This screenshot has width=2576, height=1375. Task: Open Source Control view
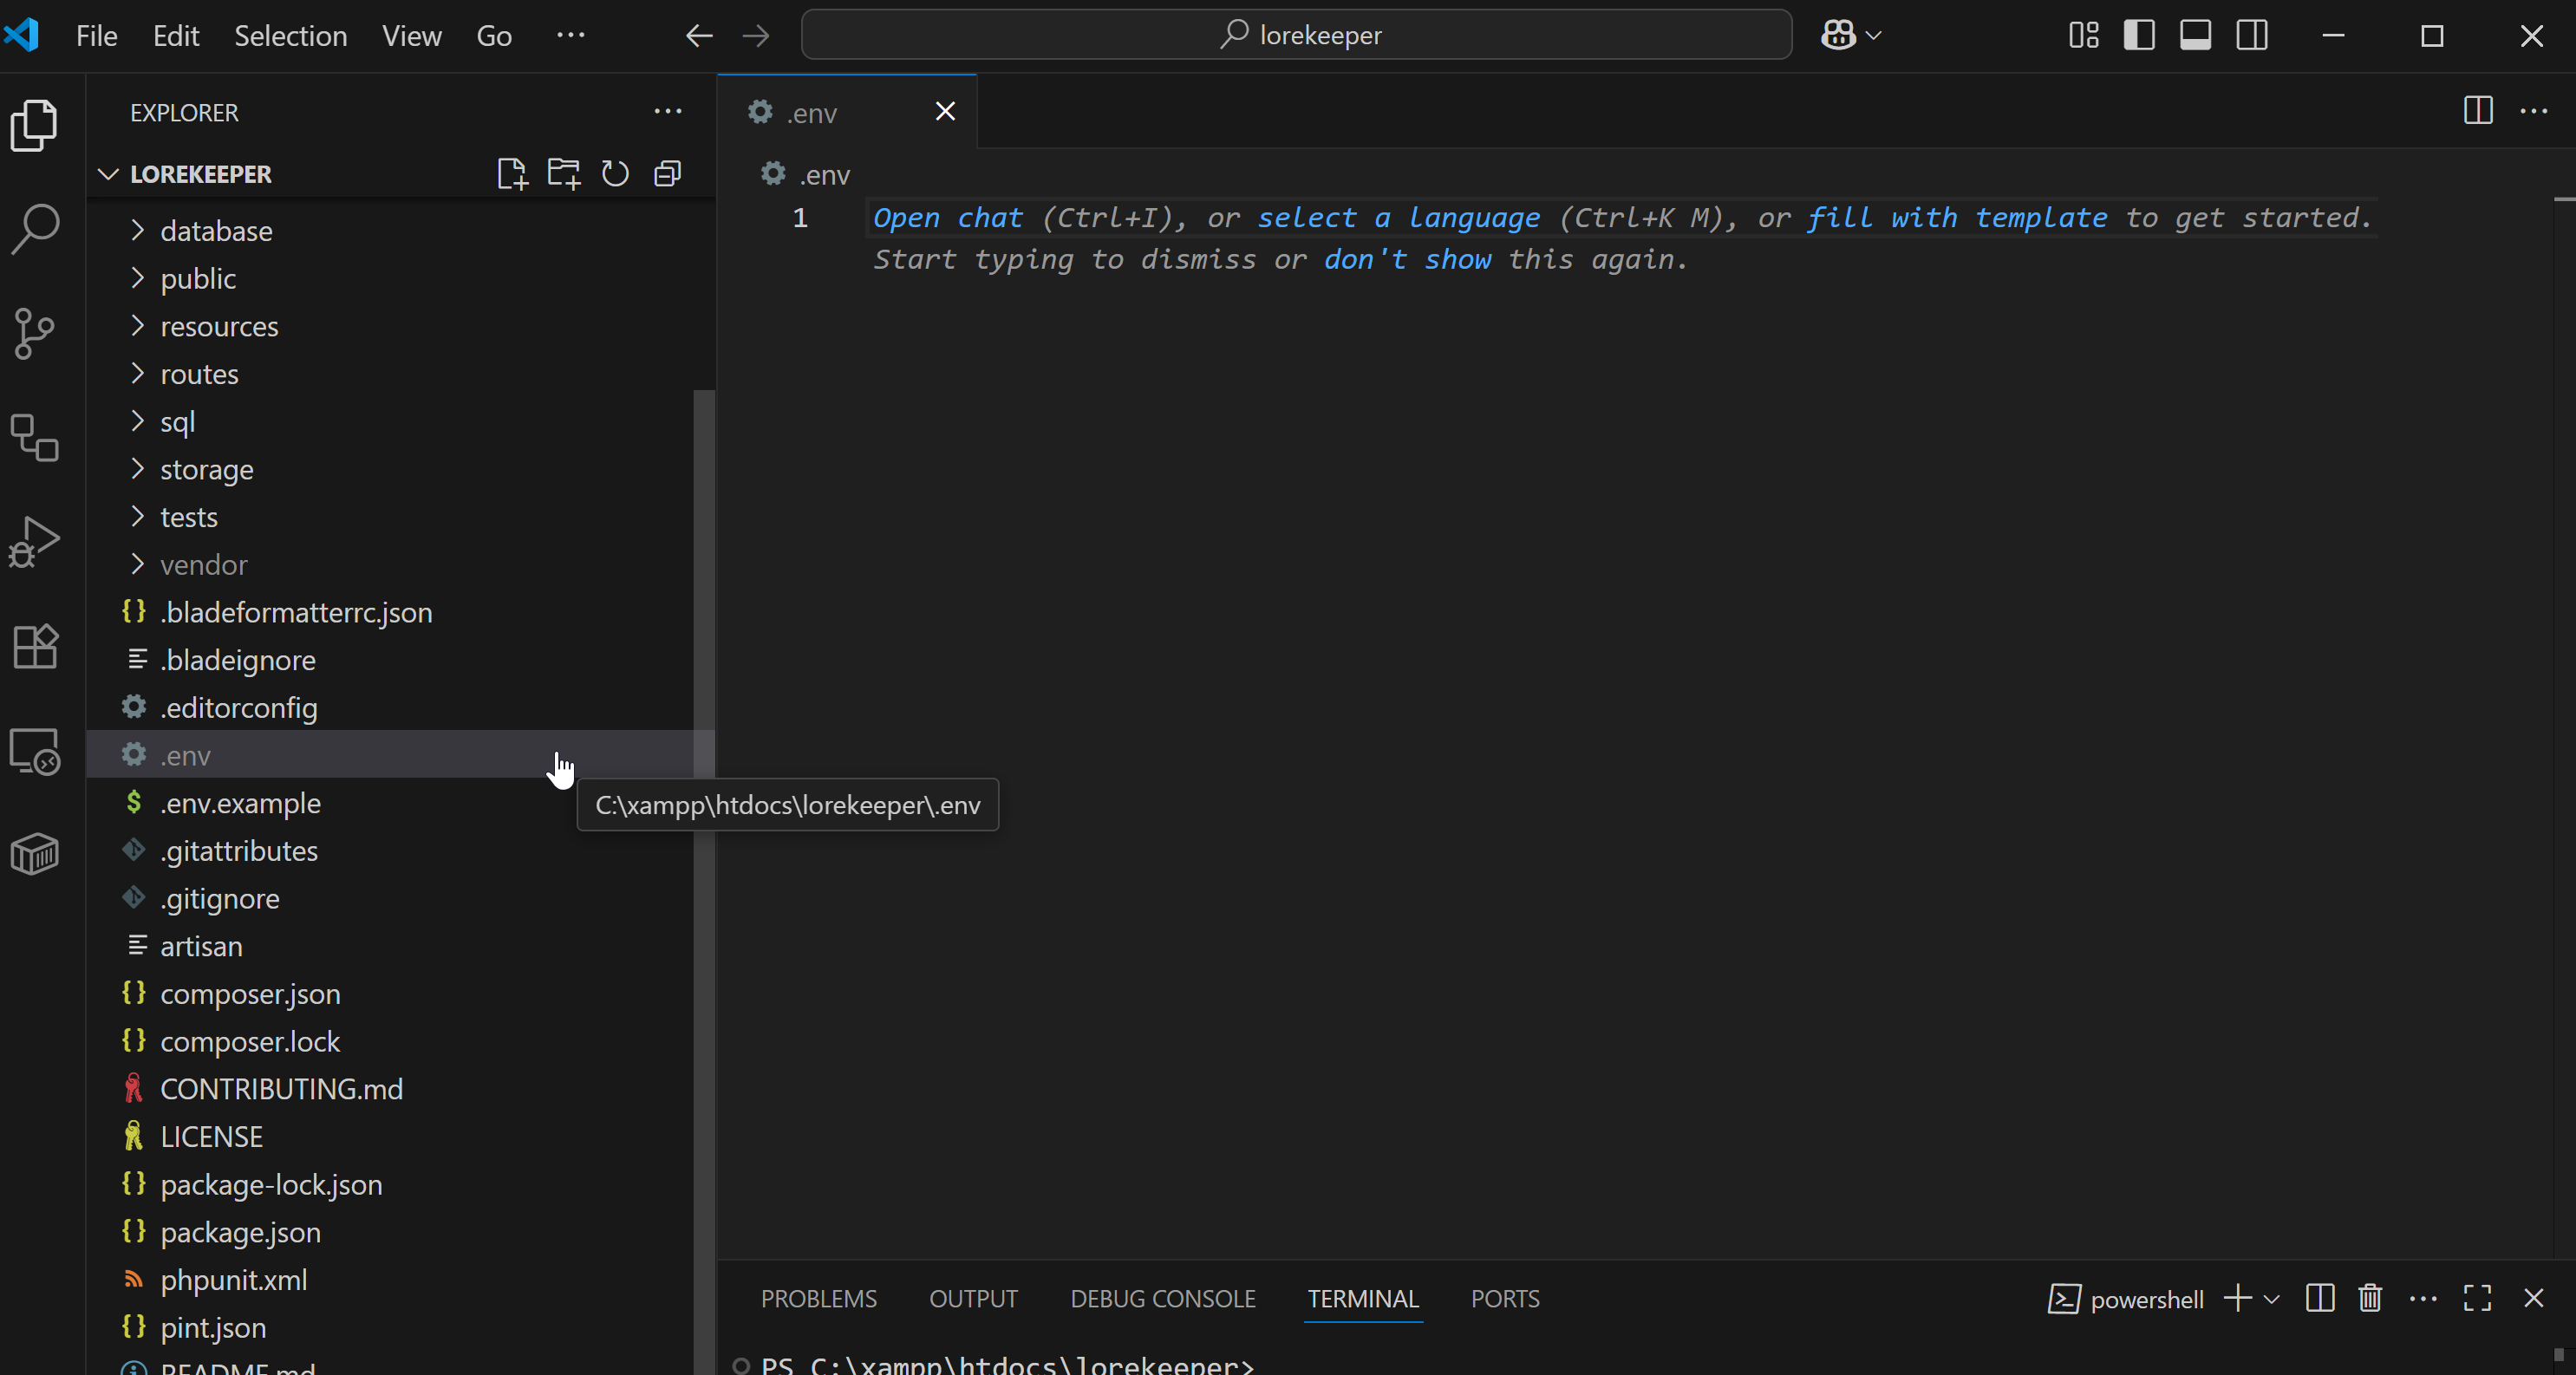coord(35,333)
